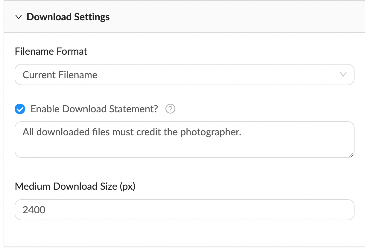Click the 2400 value in the size field

34,210
